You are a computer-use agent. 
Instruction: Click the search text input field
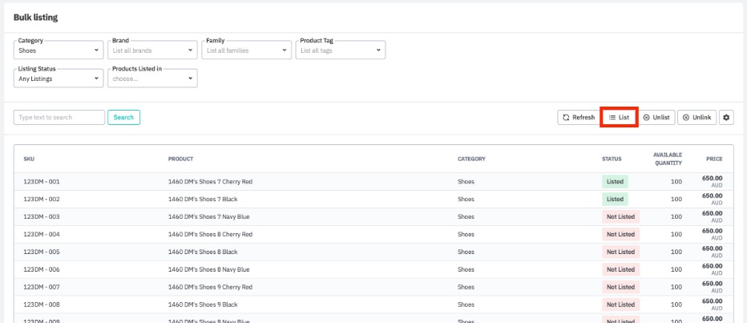click(x=59, y=117)
